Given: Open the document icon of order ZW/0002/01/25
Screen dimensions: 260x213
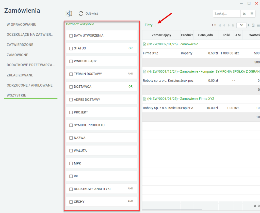Looking at the screenshot, I should click(144, 44).
